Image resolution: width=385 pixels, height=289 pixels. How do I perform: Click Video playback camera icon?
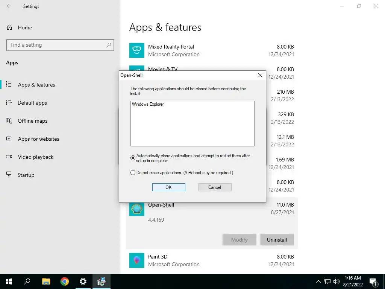(x=9, y=157)
